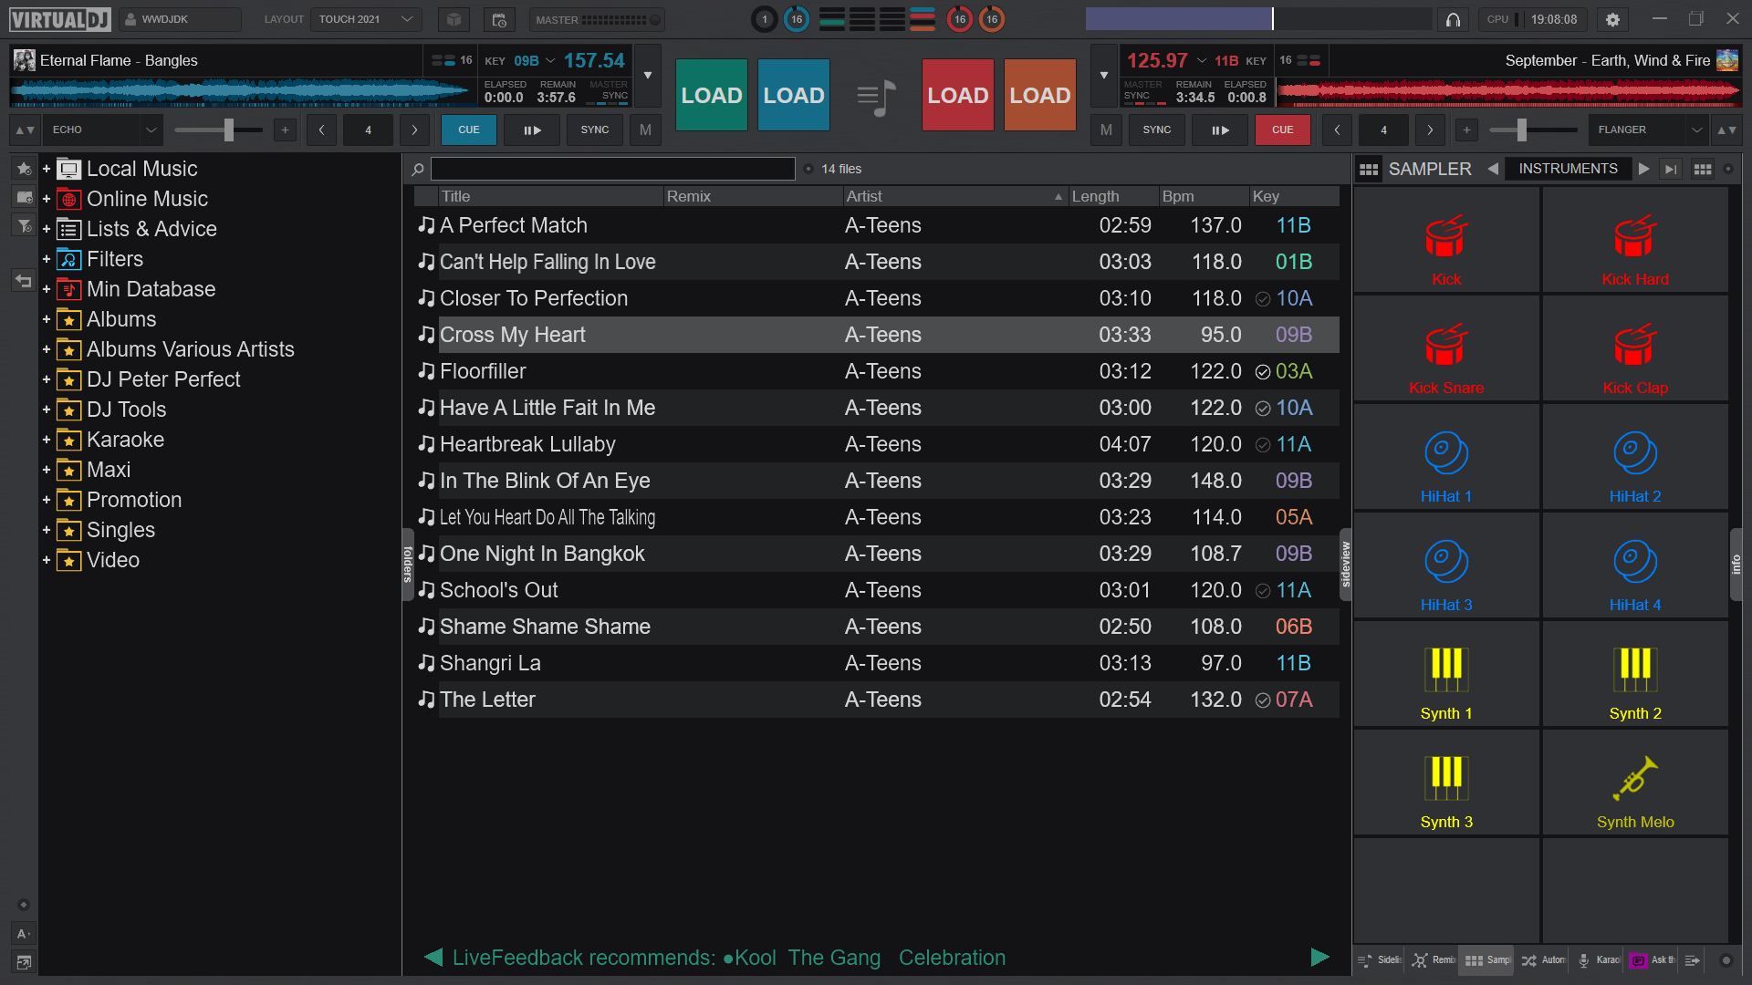Click the font size A icon in sidebar

point(24,933)
